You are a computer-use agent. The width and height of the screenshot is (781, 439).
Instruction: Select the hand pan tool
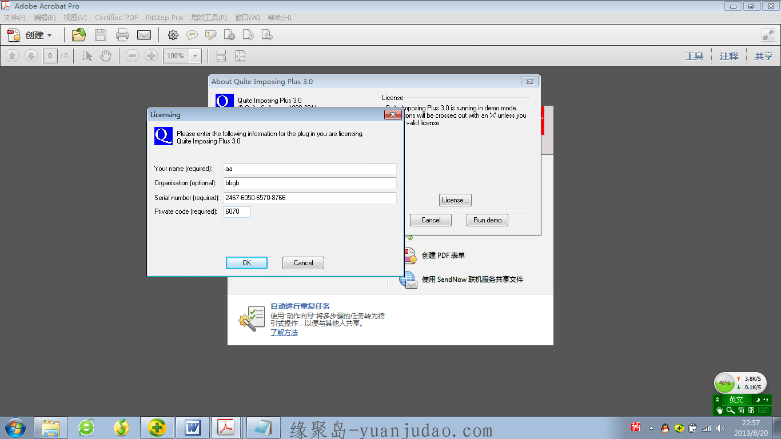coord(105,56)
